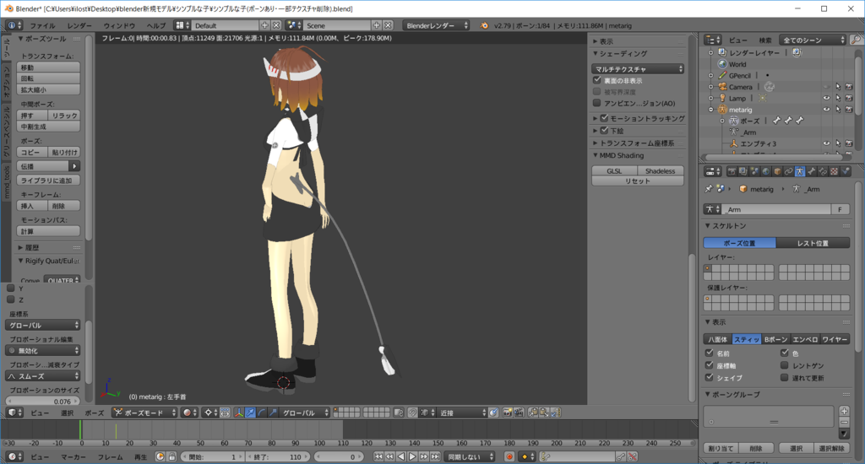Toggle the 名前 names display checkbox
This screenshot has width=865, height=464.
coord(710,353)
